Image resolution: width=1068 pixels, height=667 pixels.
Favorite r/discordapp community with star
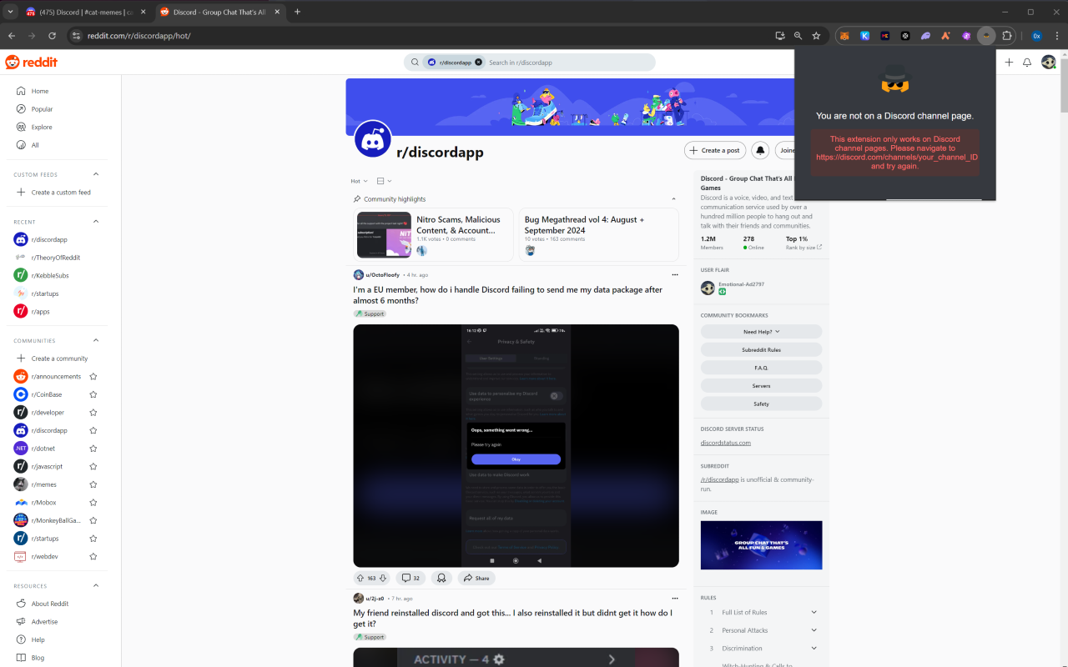click(x=93, y=430)
